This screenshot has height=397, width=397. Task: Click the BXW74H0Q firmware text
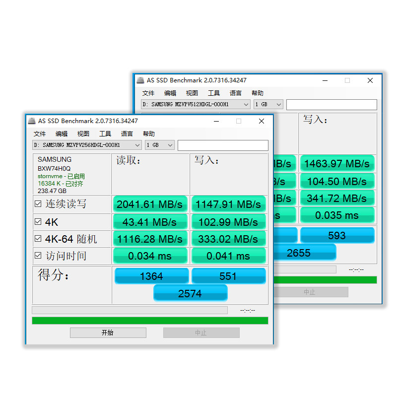(x=54, y=168)
